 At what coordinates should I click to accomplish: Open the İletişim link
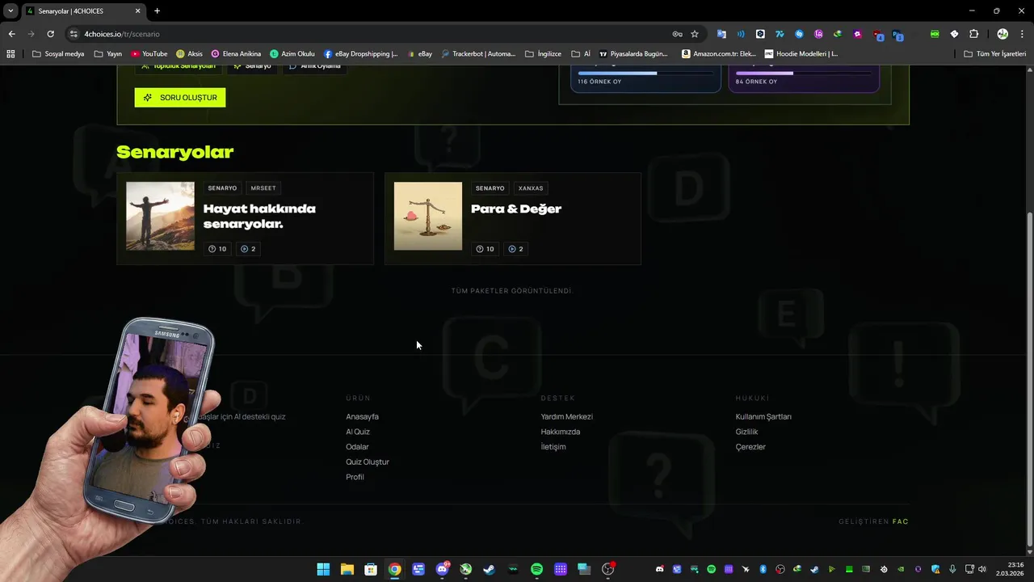553,447
